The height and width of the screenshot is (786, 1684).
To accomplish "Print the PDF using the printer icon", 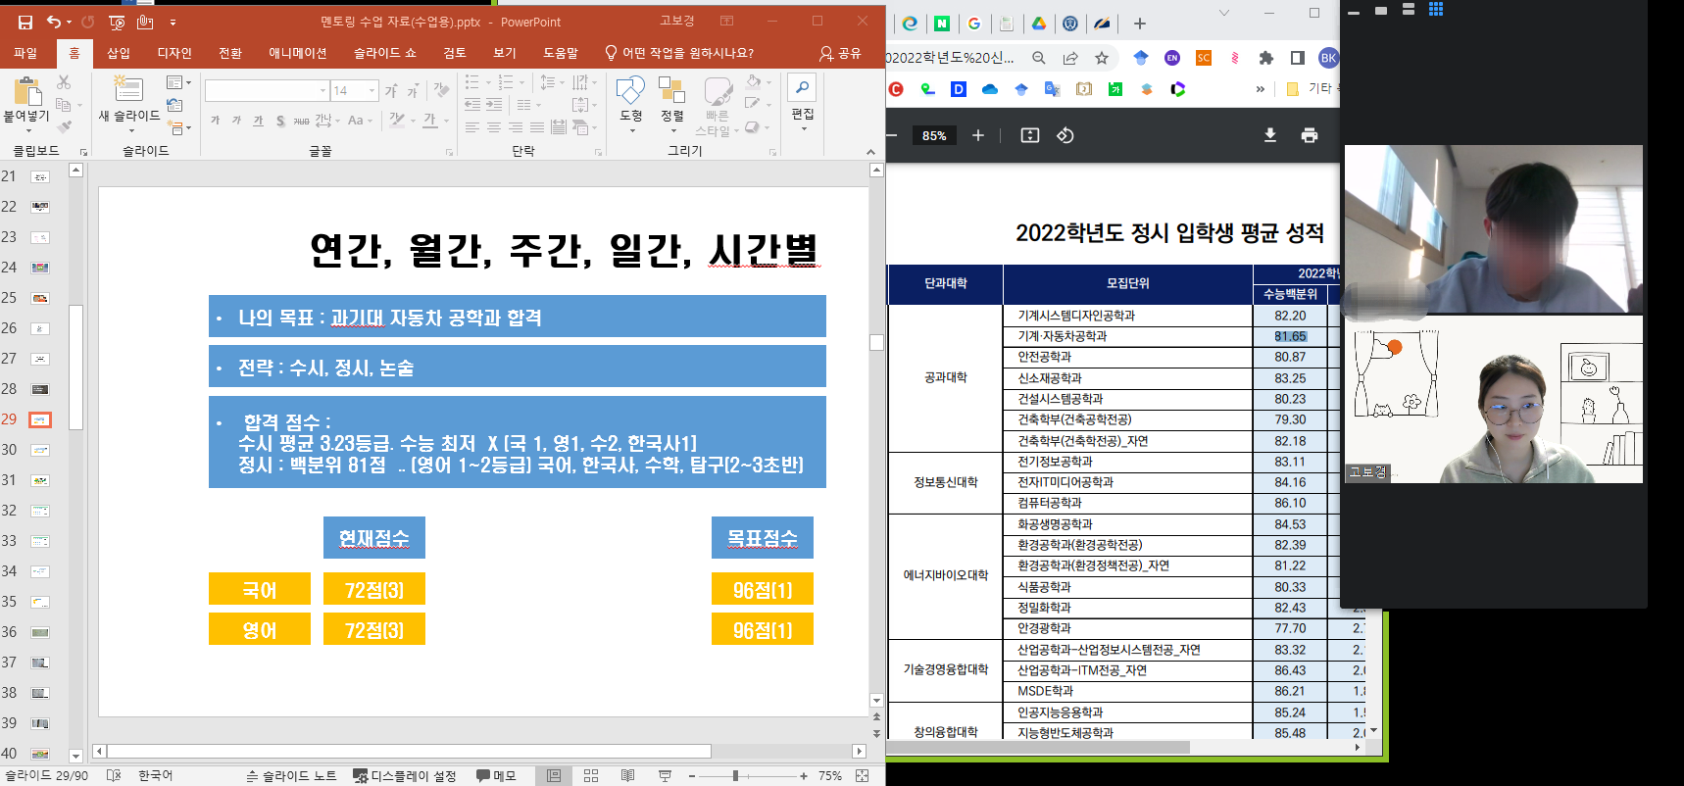I will (1309, 135).
